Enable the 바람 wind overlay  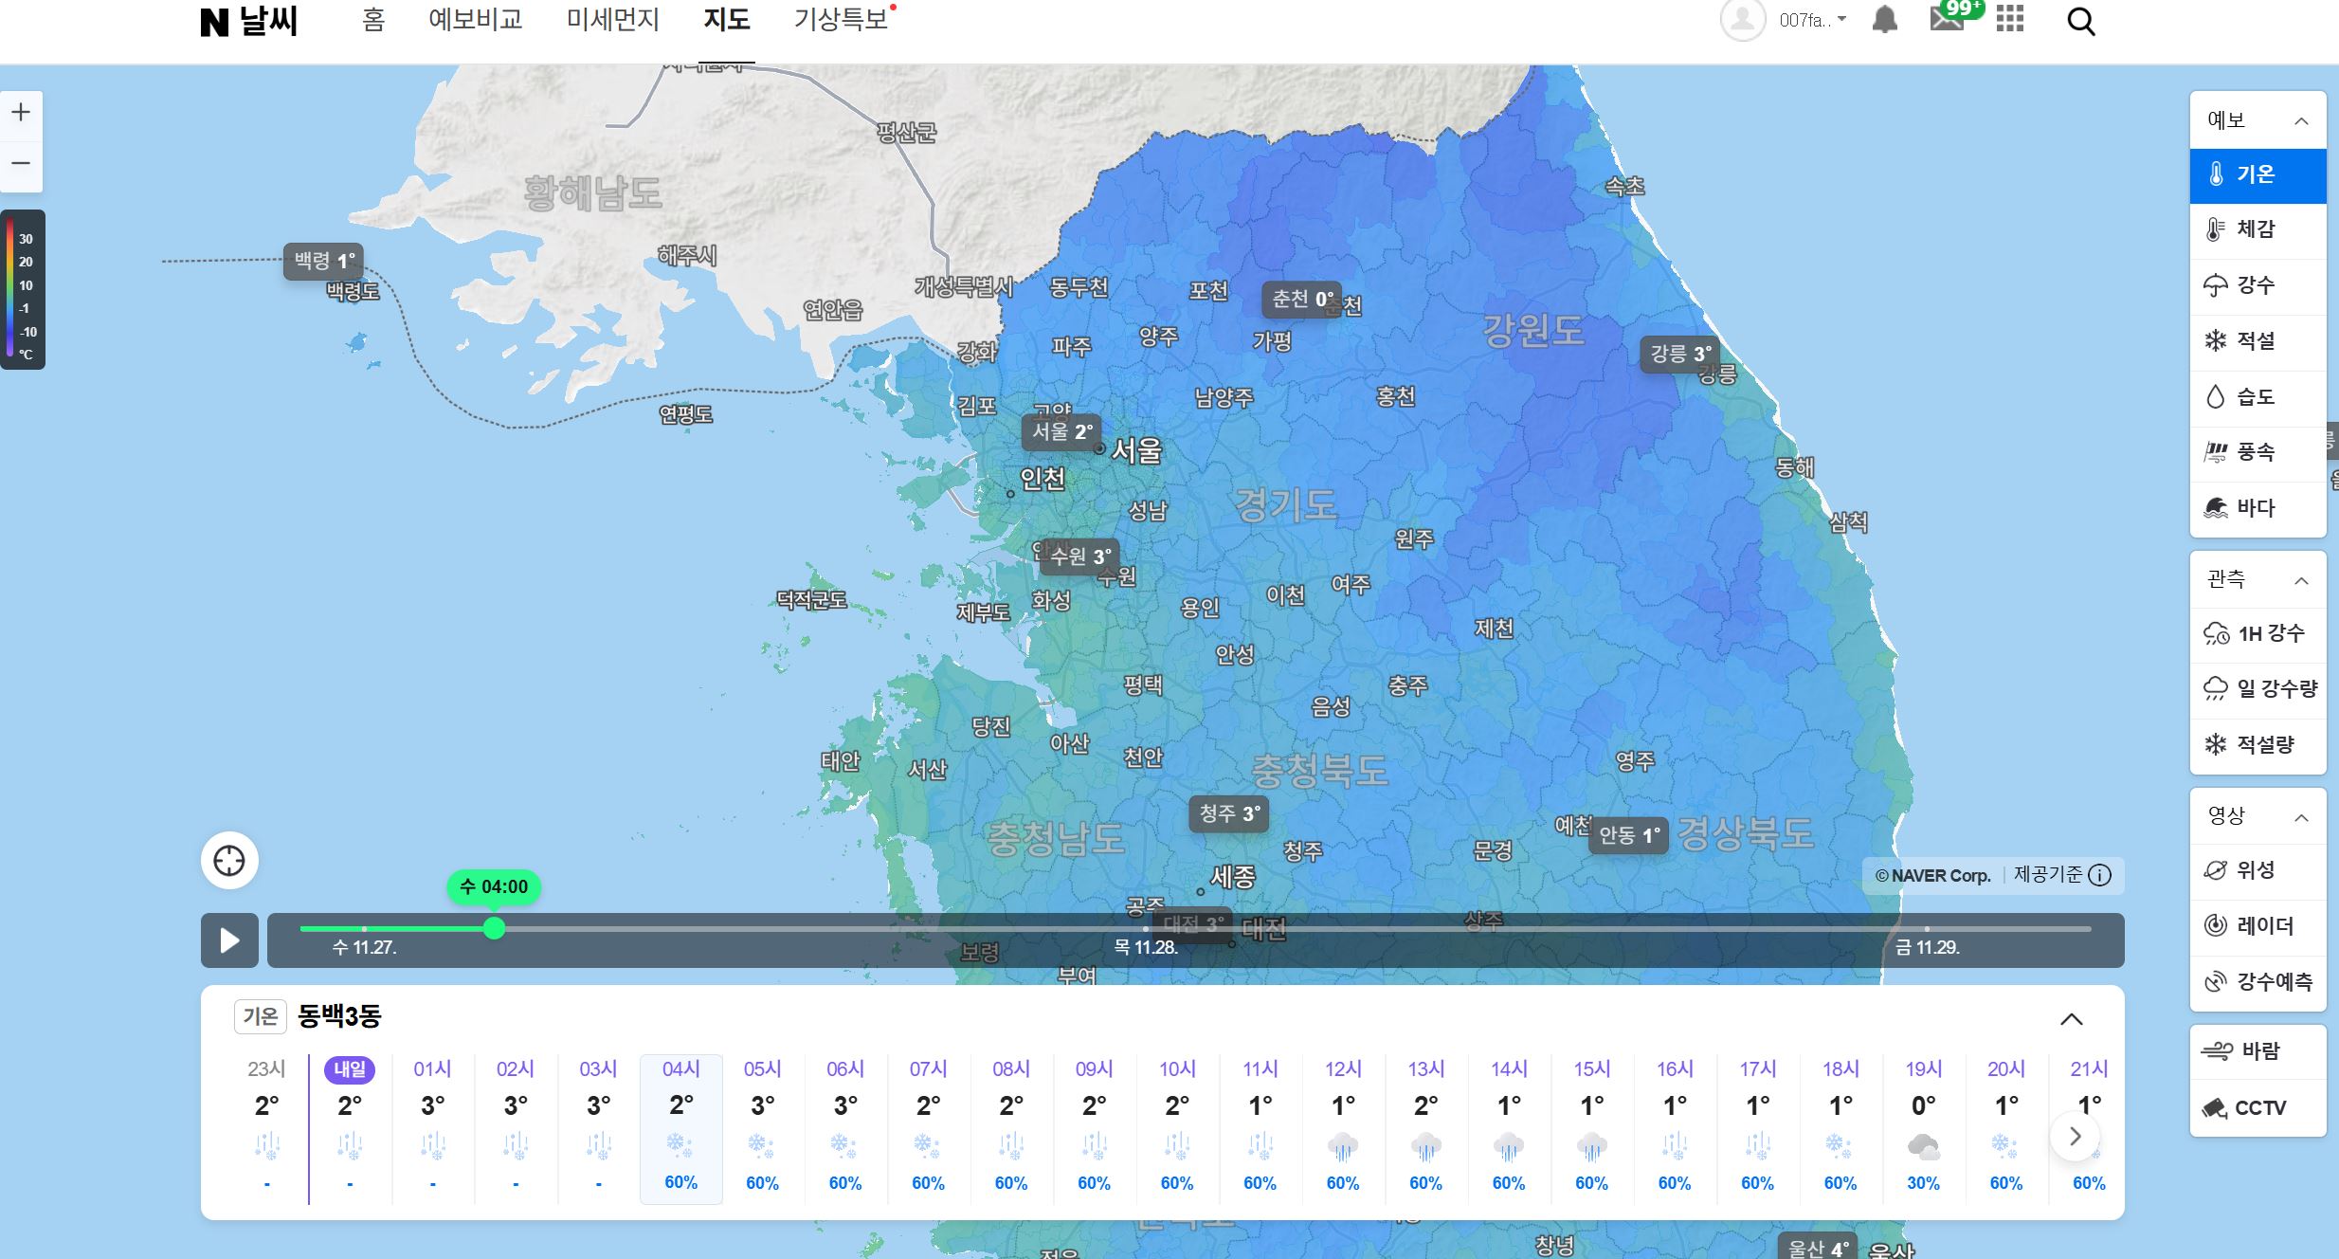2257,1051
